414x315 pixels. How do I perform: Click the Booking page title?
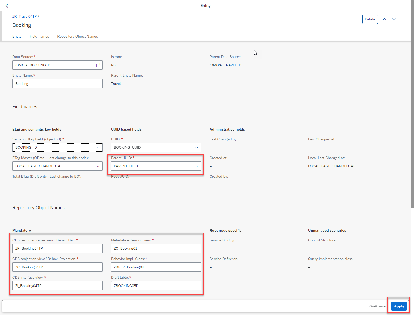click(22, 25)
